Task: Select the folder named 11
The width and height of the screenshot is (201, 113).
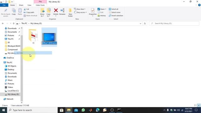Action: pos(33,36)
